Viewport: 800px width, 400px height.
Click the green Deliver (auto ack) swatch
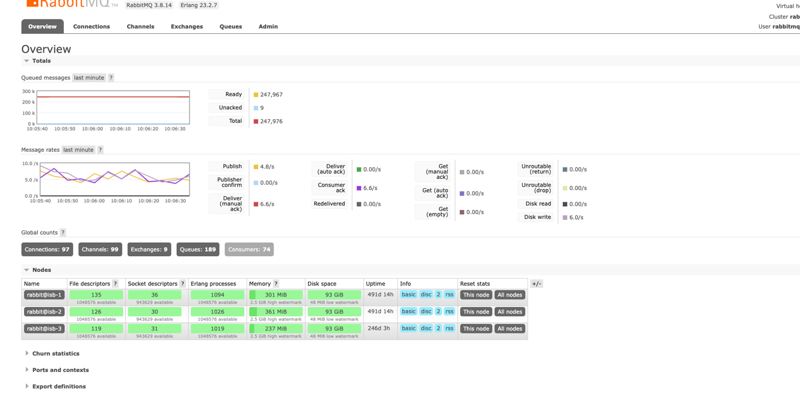pyautogui.click(x=359, y=170)
